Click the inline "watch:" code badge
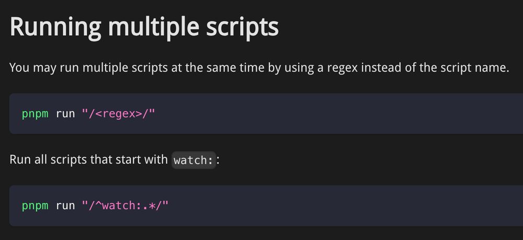 point(194,160)
